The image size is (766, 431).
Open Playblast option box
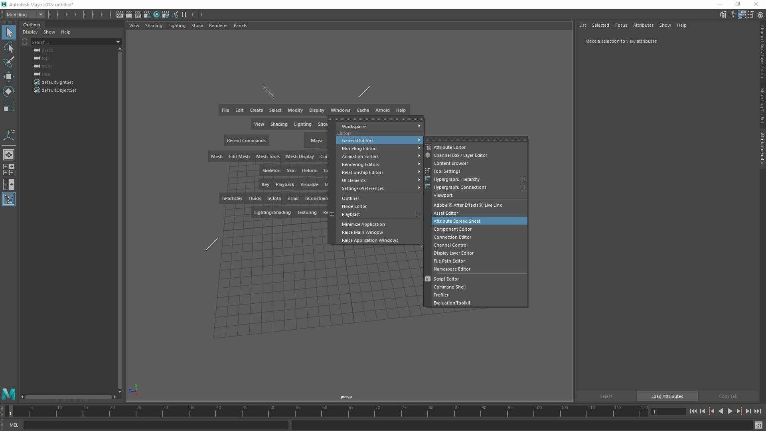click(419, 214)
